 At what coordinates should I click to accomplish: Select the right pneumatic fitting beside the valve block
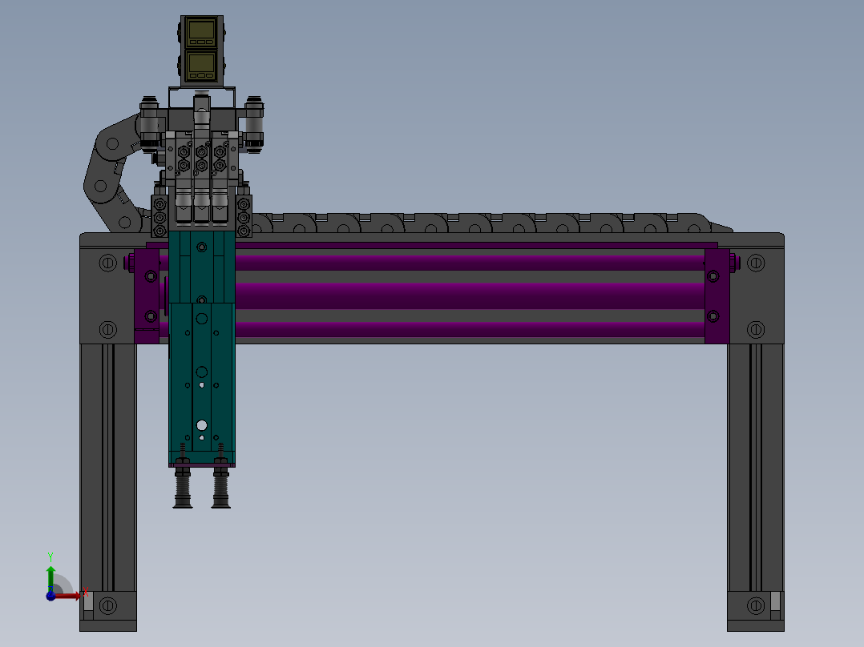pos(254,124)
